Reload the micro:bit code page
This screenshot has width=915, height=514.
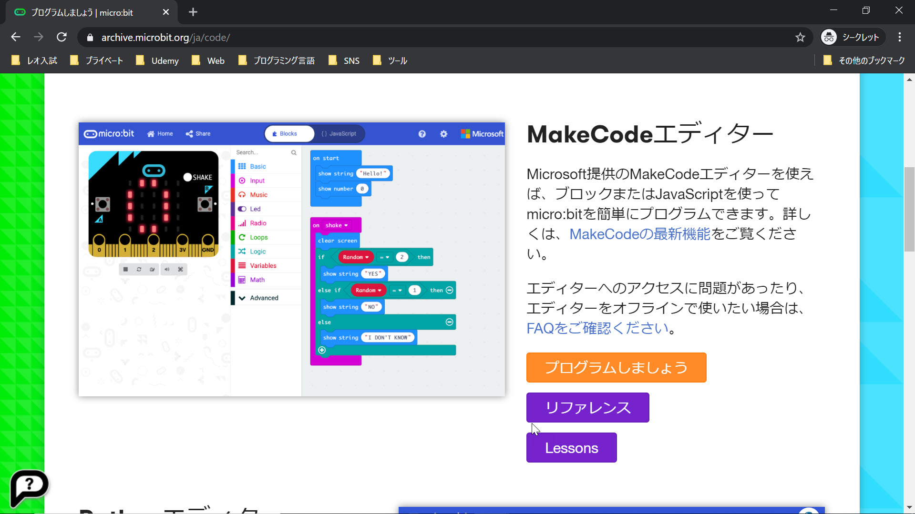pyautogui.click(x=62, y=37)
